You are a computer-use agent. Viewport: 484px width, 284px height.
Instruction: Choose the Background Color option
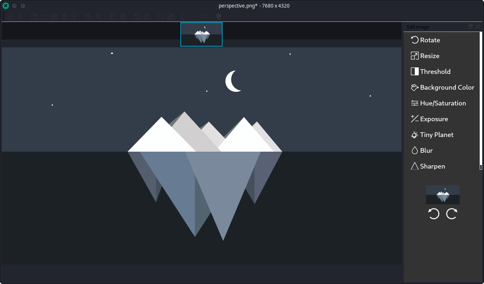[x=447, y=87]
